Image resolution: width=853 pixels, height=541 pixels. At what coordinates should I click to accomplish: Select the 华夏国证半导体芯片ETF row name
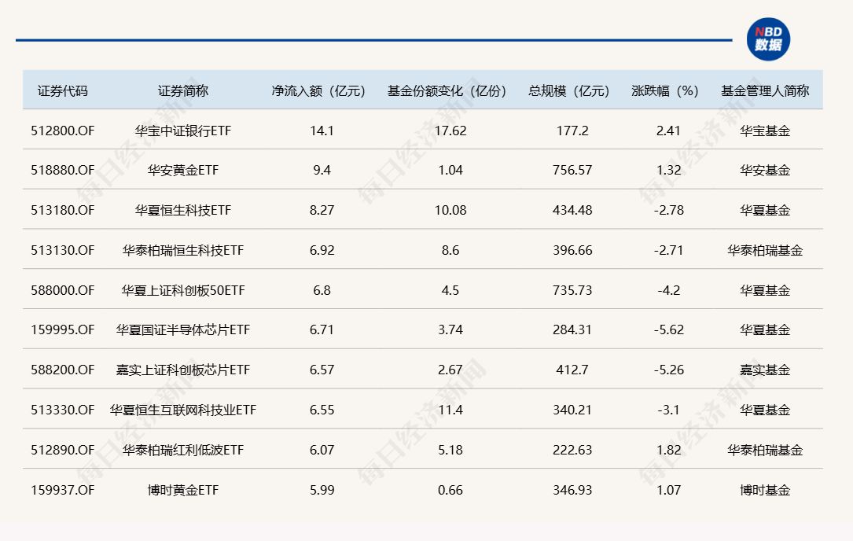pos(183,330)
